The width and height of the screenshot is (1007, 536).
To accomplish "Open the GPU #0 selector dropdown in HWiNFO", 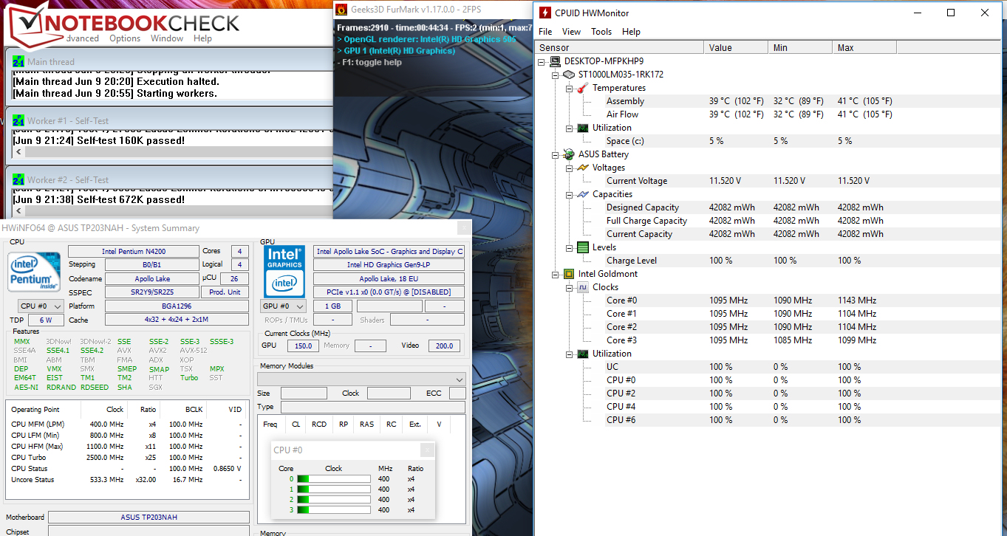I will click(284, 306).
